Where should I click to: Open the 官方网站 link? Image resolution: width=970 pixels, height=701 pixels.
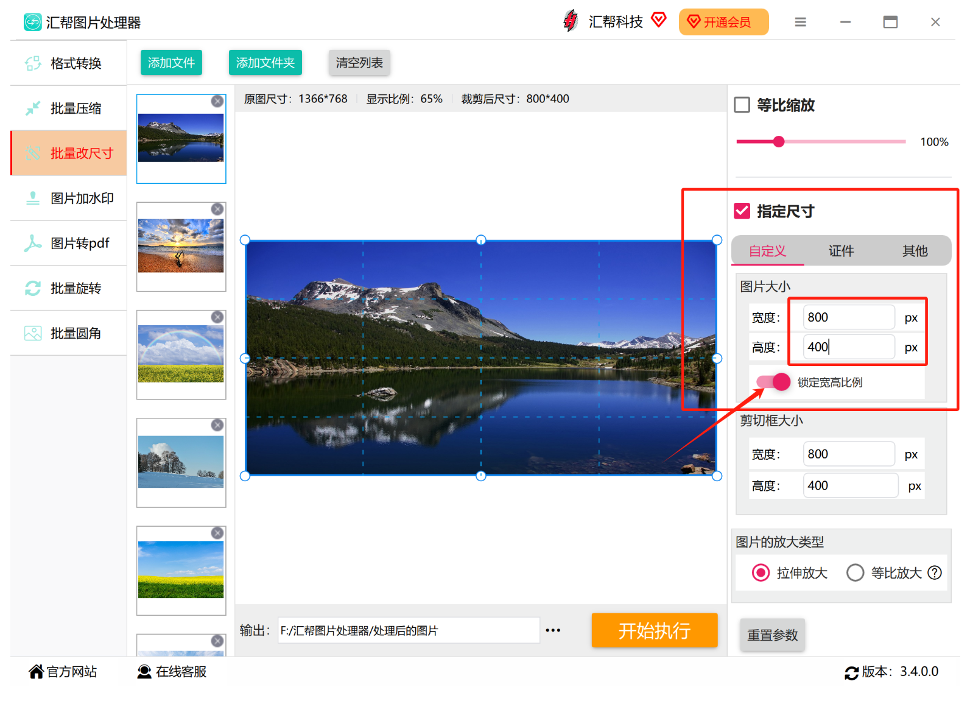(x=63, y=672)
